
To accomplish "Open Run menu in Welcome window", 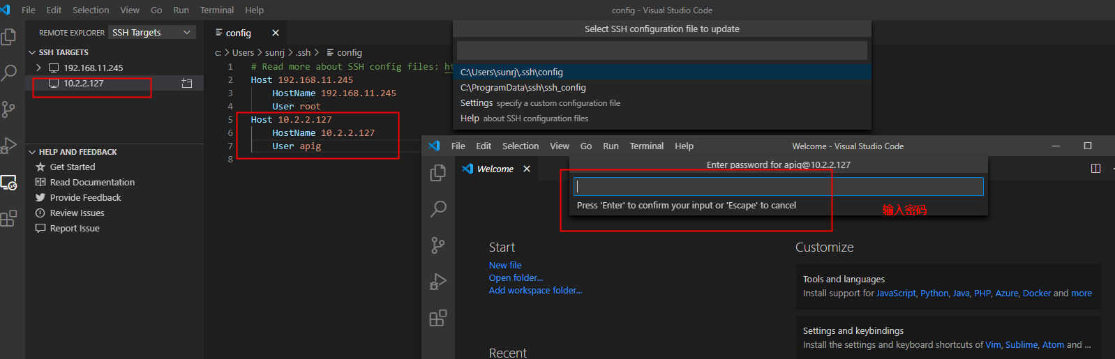I will click(x=611, y=146).
